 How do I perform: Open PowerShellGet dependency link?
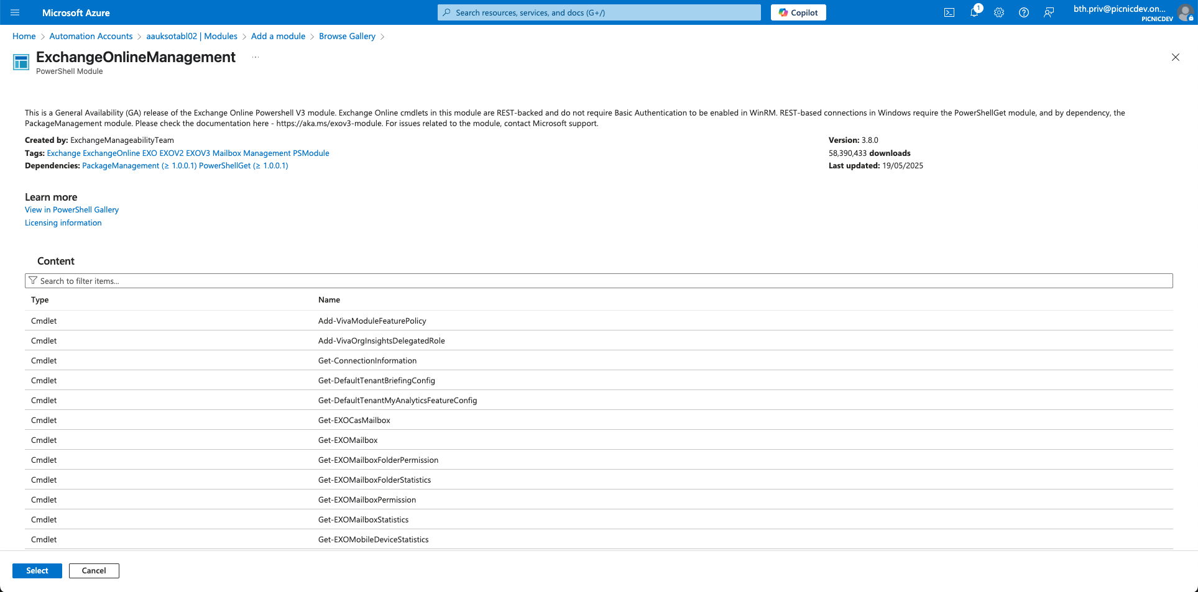pyautogui.click(x=244, y=165)
